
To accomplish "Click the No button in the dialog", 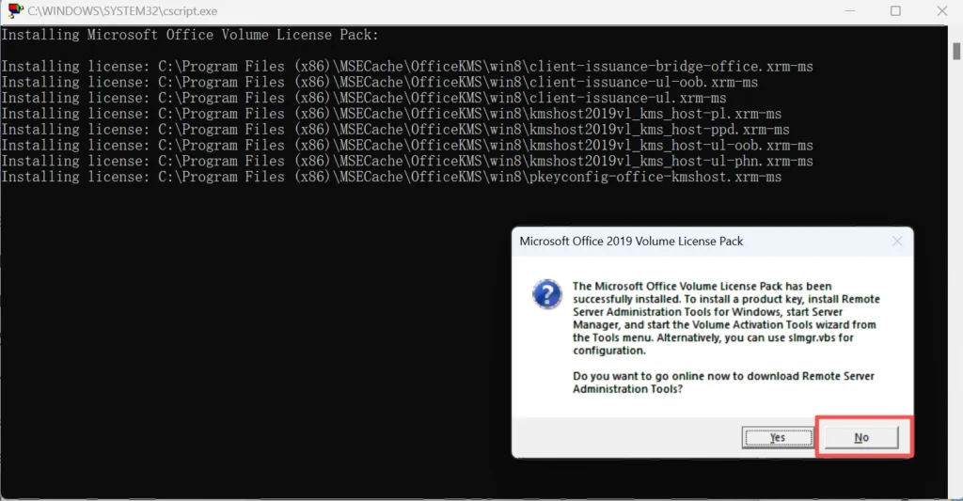I will pyautogui.click(x=861, y=437).
